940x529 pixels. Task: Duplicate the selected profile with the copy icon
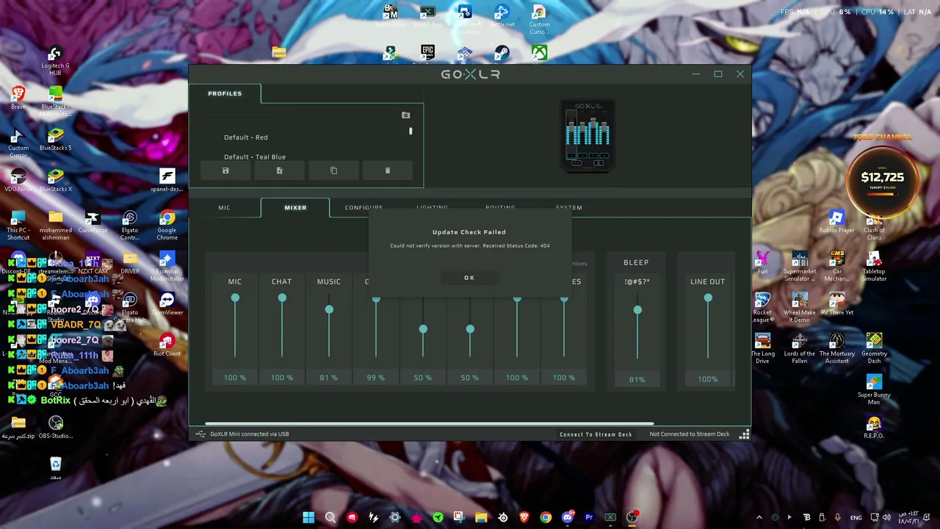[x=333, y=170]
